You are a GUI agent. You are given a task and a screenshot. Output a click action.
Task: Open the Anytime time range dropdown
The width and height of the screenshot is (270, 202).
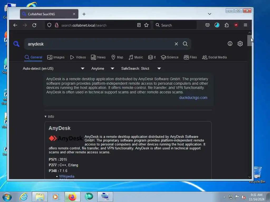tap(103, 69)
